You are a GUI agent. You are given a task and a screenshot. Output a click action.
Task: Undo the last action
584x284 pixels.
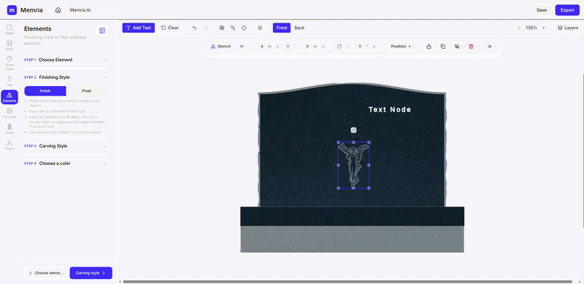194,28
